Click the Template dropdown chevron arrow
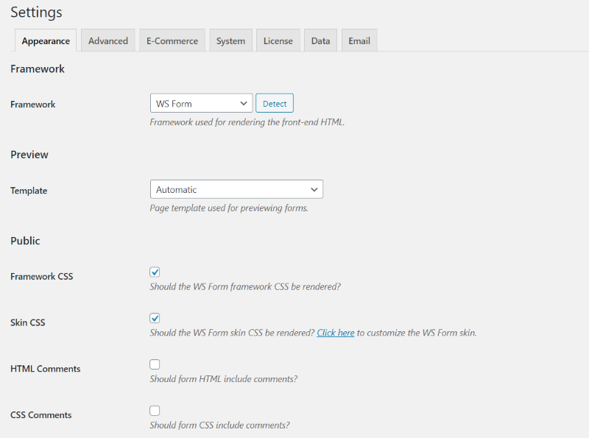589x438 pixels. (314, 189)
